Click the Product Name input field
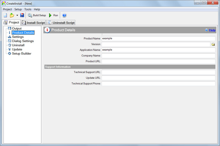The image size is (220, 146). (158, 38)
